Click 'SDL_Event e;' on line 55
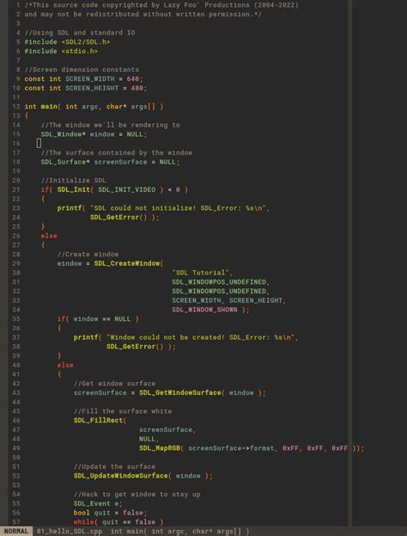The height and width of the screenshot is (536, 407). point(98,503)
